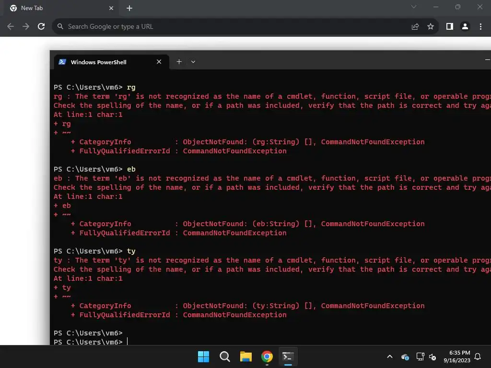Screen dimensions: 491x368
Task: Reload the Chrome page
Action: (x=41, y=27)
